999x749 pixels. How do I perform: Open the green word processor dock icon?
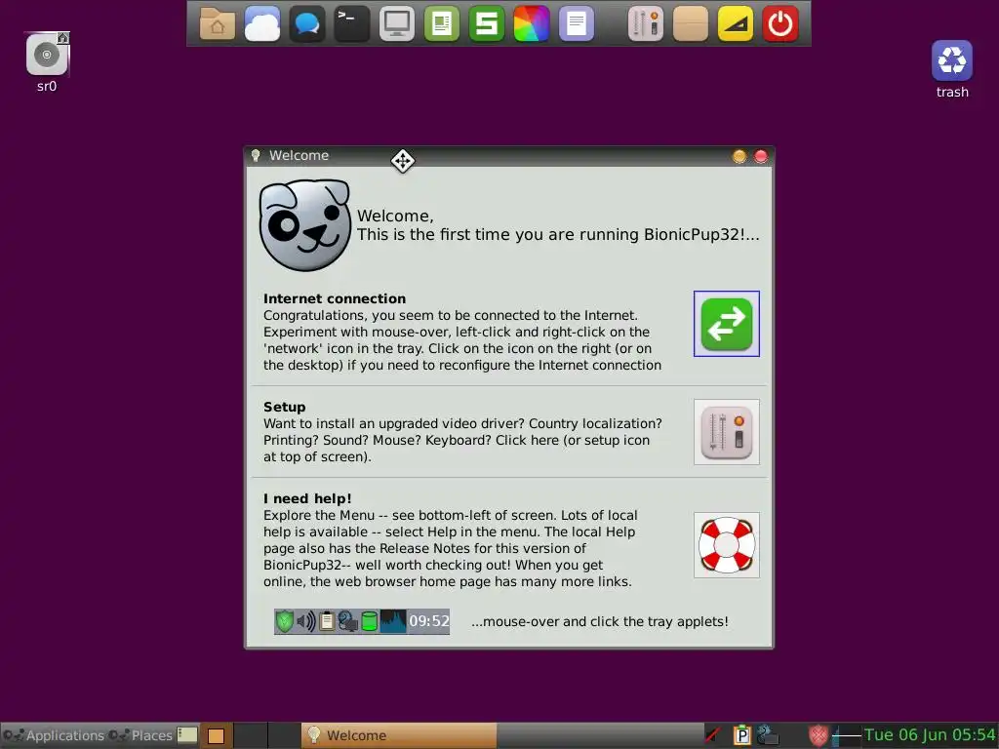point(442,23)
